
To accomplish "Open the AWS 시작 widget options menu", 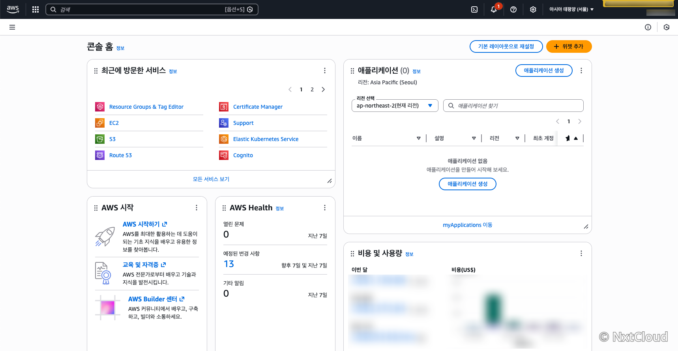I will 197,208.
